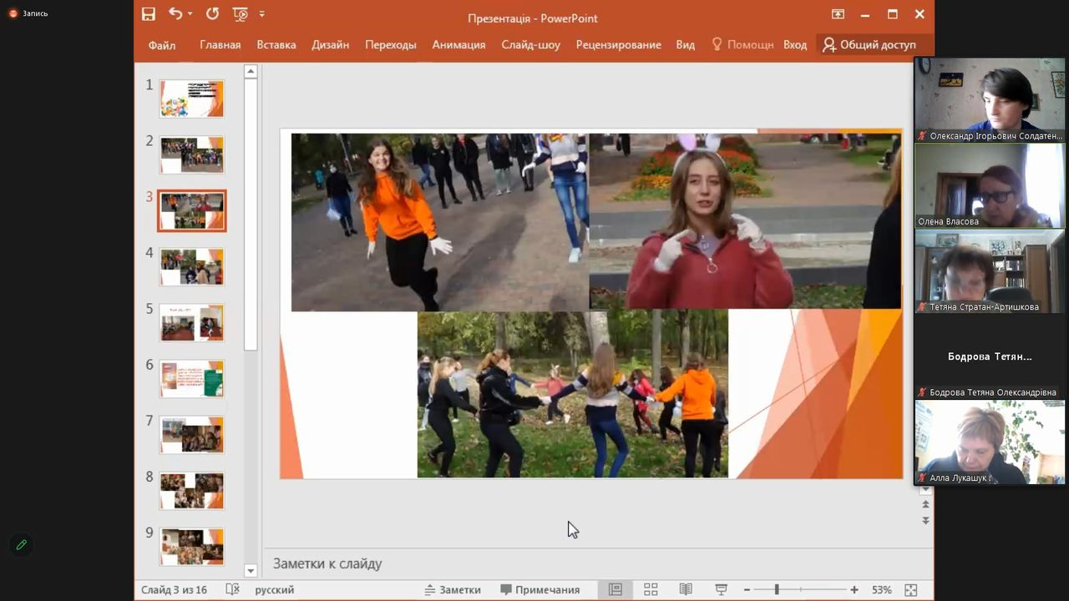This screenshot has height=601, width=1069.
Task: Switch to Slide Sorter view icon
Action: coord(651,589)
